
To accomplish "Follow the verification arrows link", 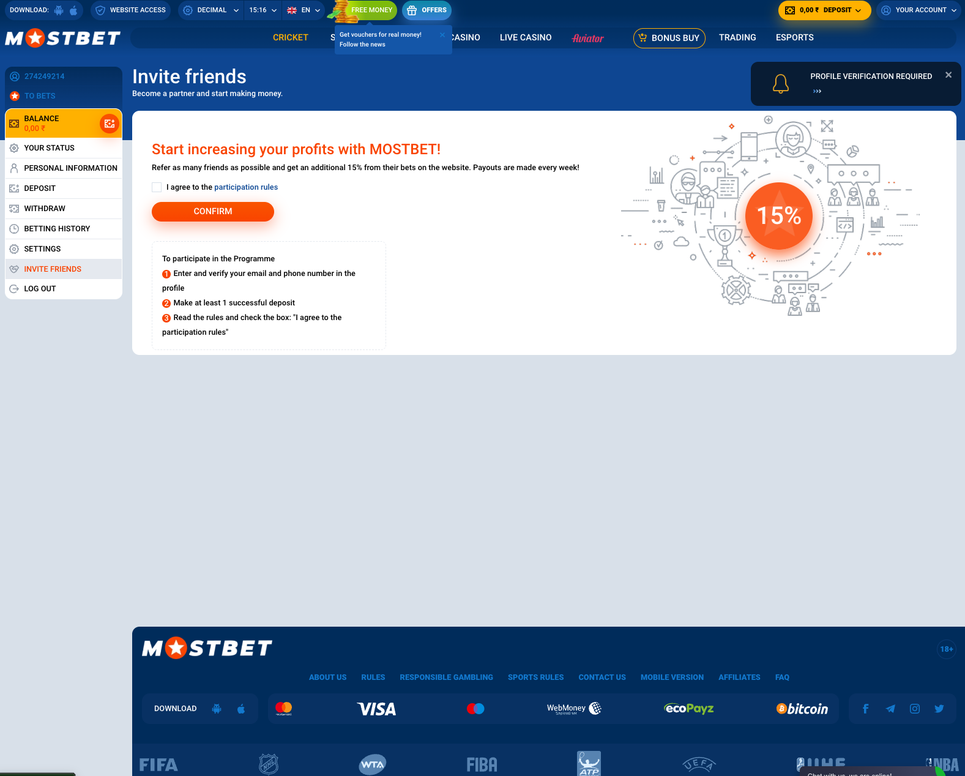I will (x=817, y=91).
